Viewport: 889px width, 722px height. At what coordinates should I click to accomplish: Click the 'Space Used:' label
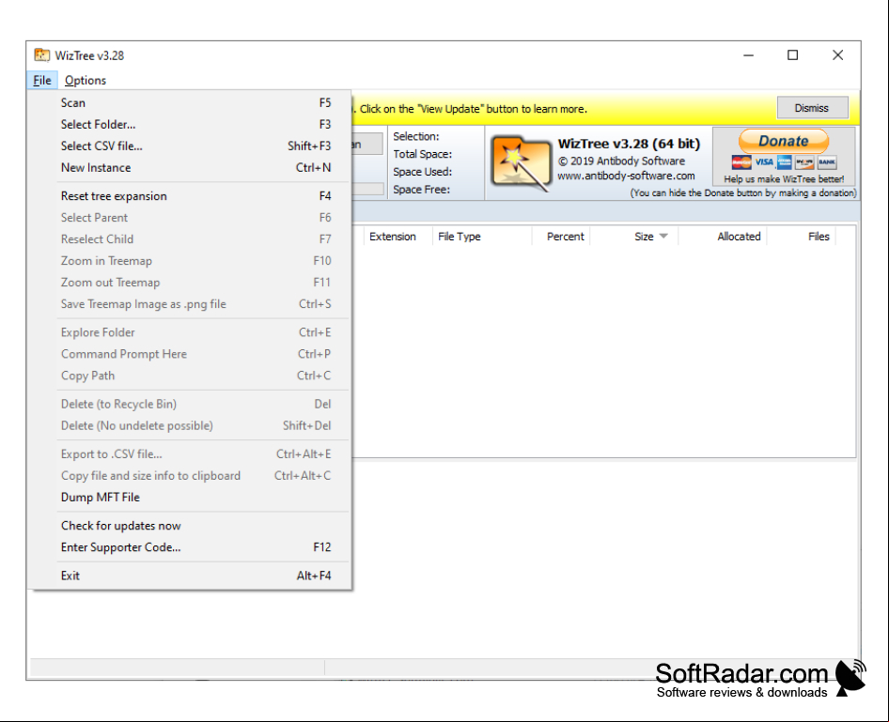422,172
